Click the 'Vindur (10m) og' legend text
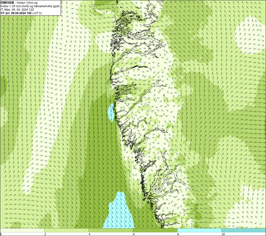The width and height of the screenshot is (266, 236). [x=27, y=3]
